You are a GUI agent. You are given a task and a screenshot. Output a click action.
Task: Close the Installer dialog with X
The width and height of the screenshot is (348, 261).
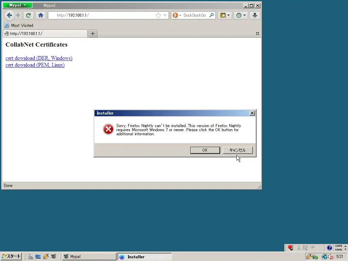tap(252, 113)
